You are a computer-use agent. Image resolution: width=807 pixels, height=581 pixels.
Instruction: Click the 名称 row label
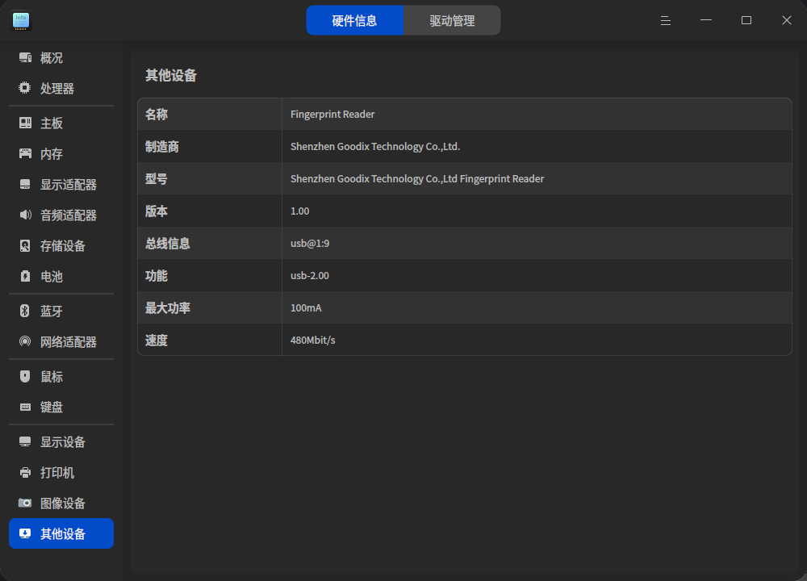(x=157, y=115)
